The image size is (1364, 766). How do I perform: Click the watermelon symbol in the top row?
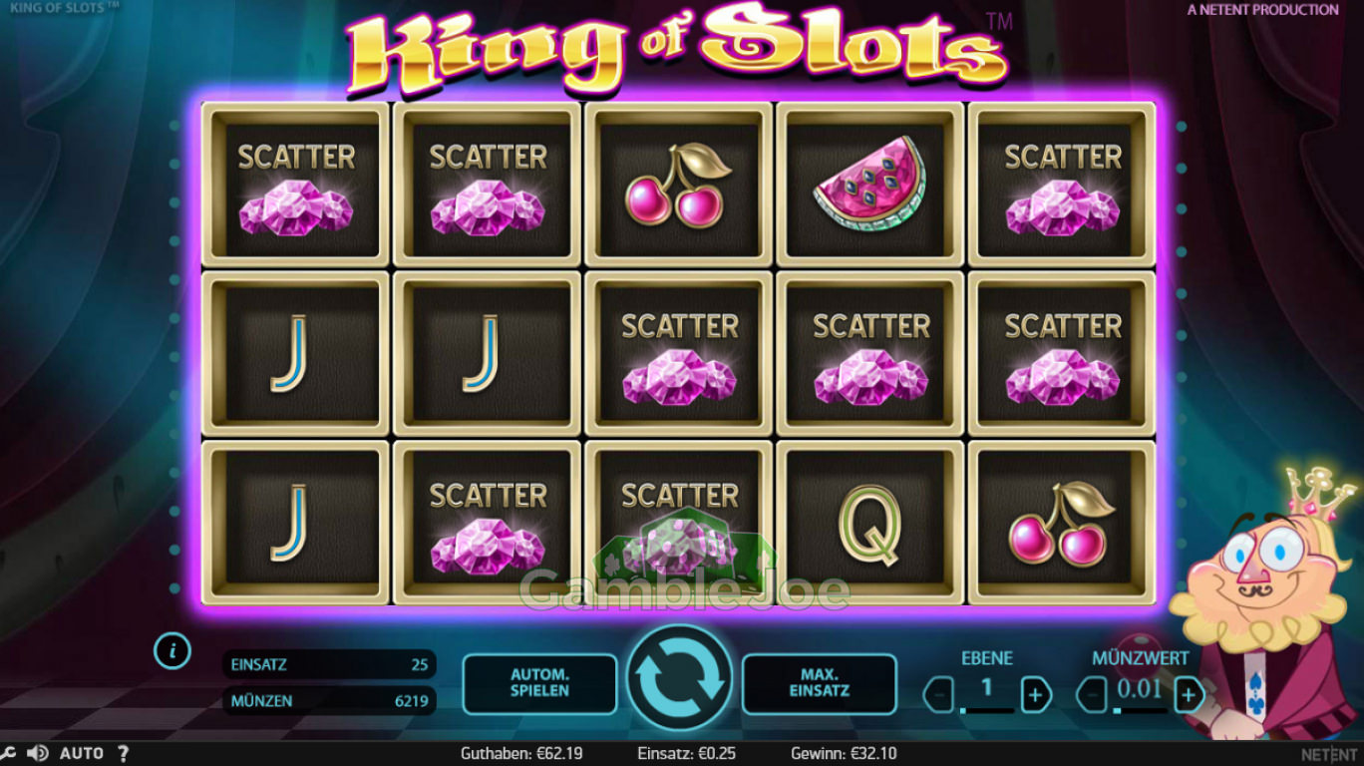coord(870,185)
